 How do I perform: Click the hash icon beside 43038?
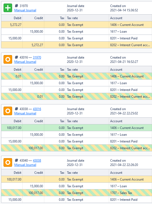[16, 109]
